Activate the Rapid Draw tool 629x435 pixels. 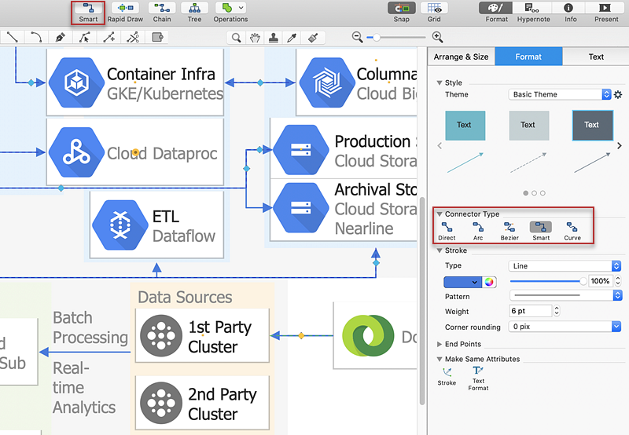[x=125, y=13]
